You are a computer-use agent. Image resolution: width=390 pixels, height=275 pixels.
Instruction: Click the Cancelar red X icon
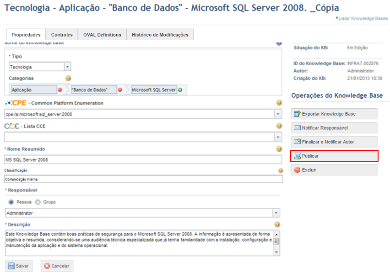[x=47, y=266]
